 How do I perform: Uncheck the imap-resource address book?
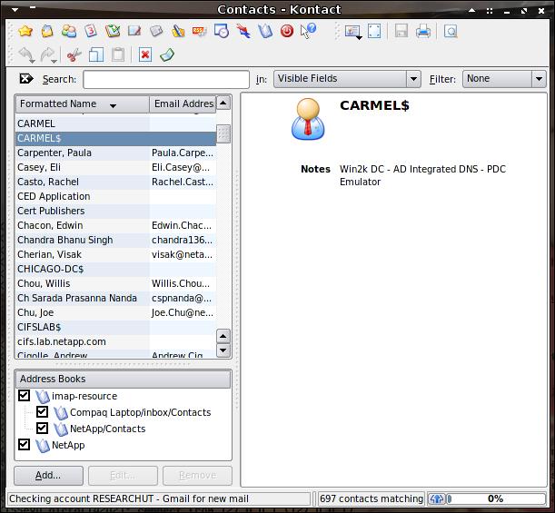pos(24,396)
